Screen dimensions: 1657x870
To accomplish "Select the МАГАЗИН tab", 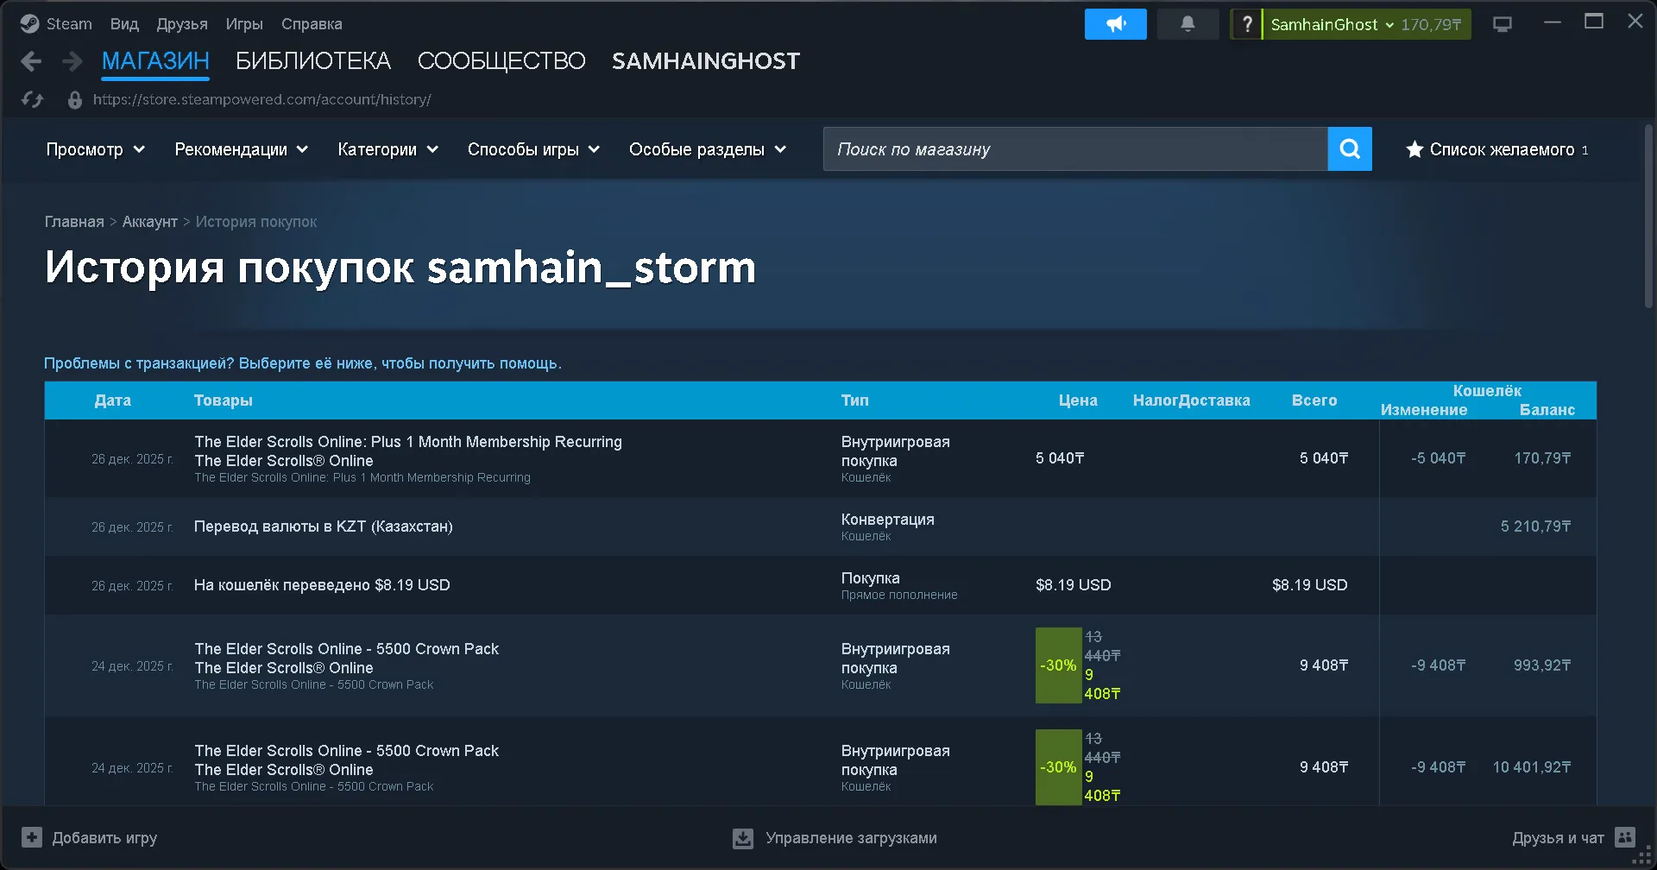I will (155, 61).
